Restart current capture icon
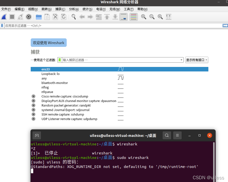Viewport: 228px width, 182px height. pos(20,17)
